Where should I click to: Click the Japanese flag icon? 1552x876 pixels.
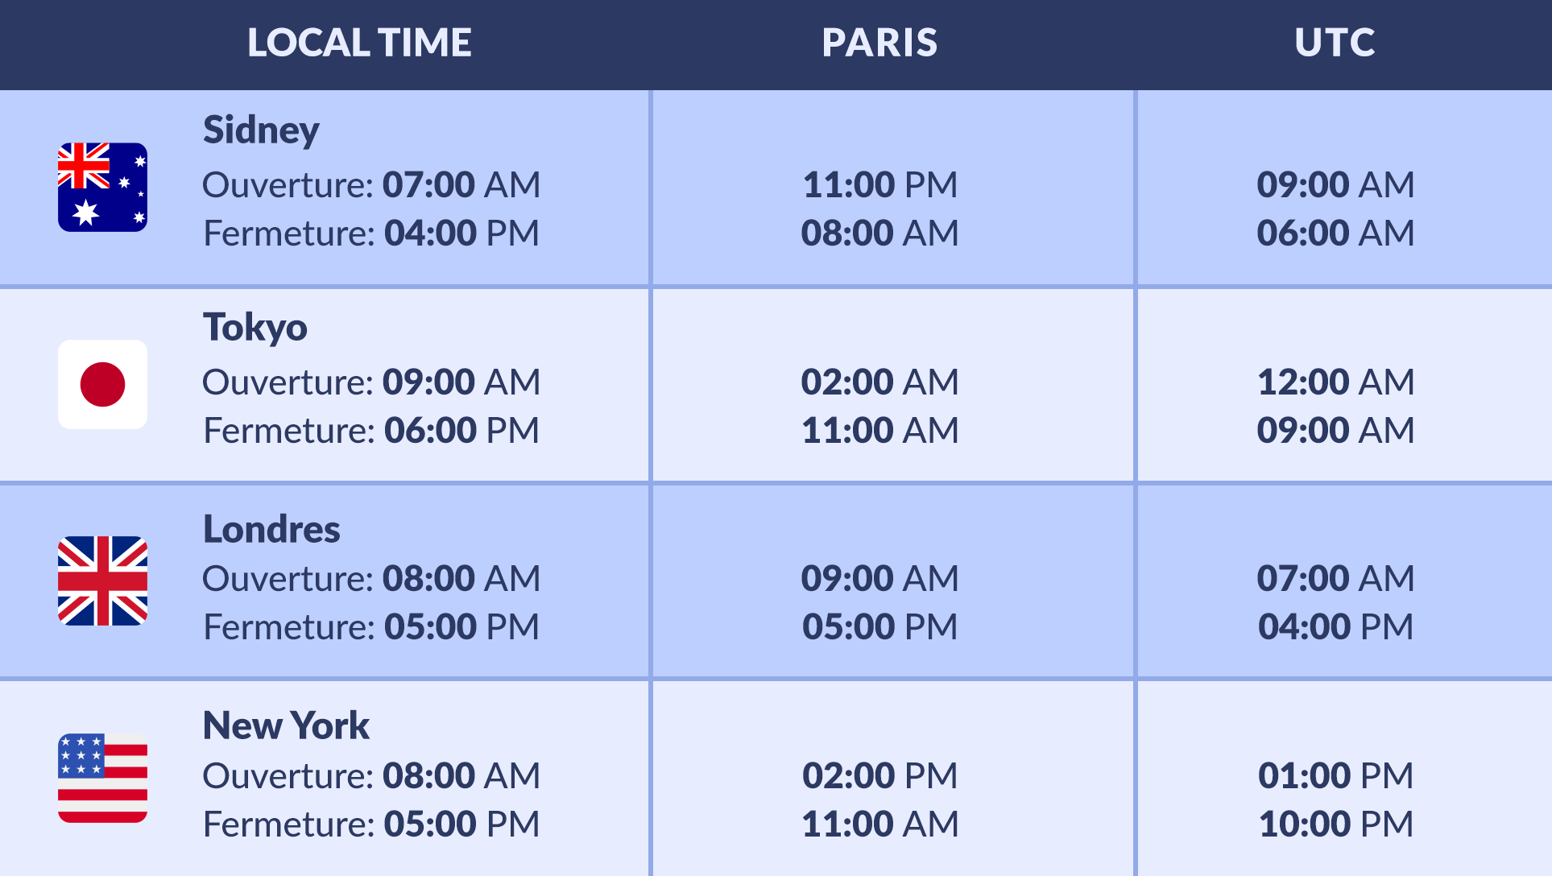(102, 384)
